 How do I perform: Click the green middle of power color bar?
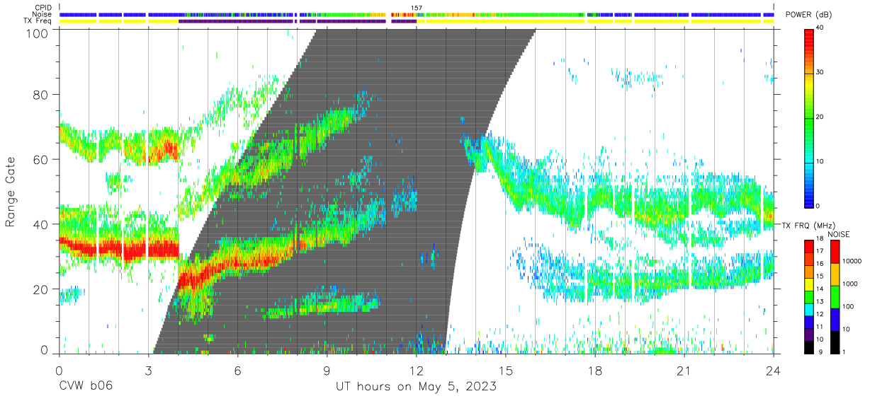[x=810, y=117]
